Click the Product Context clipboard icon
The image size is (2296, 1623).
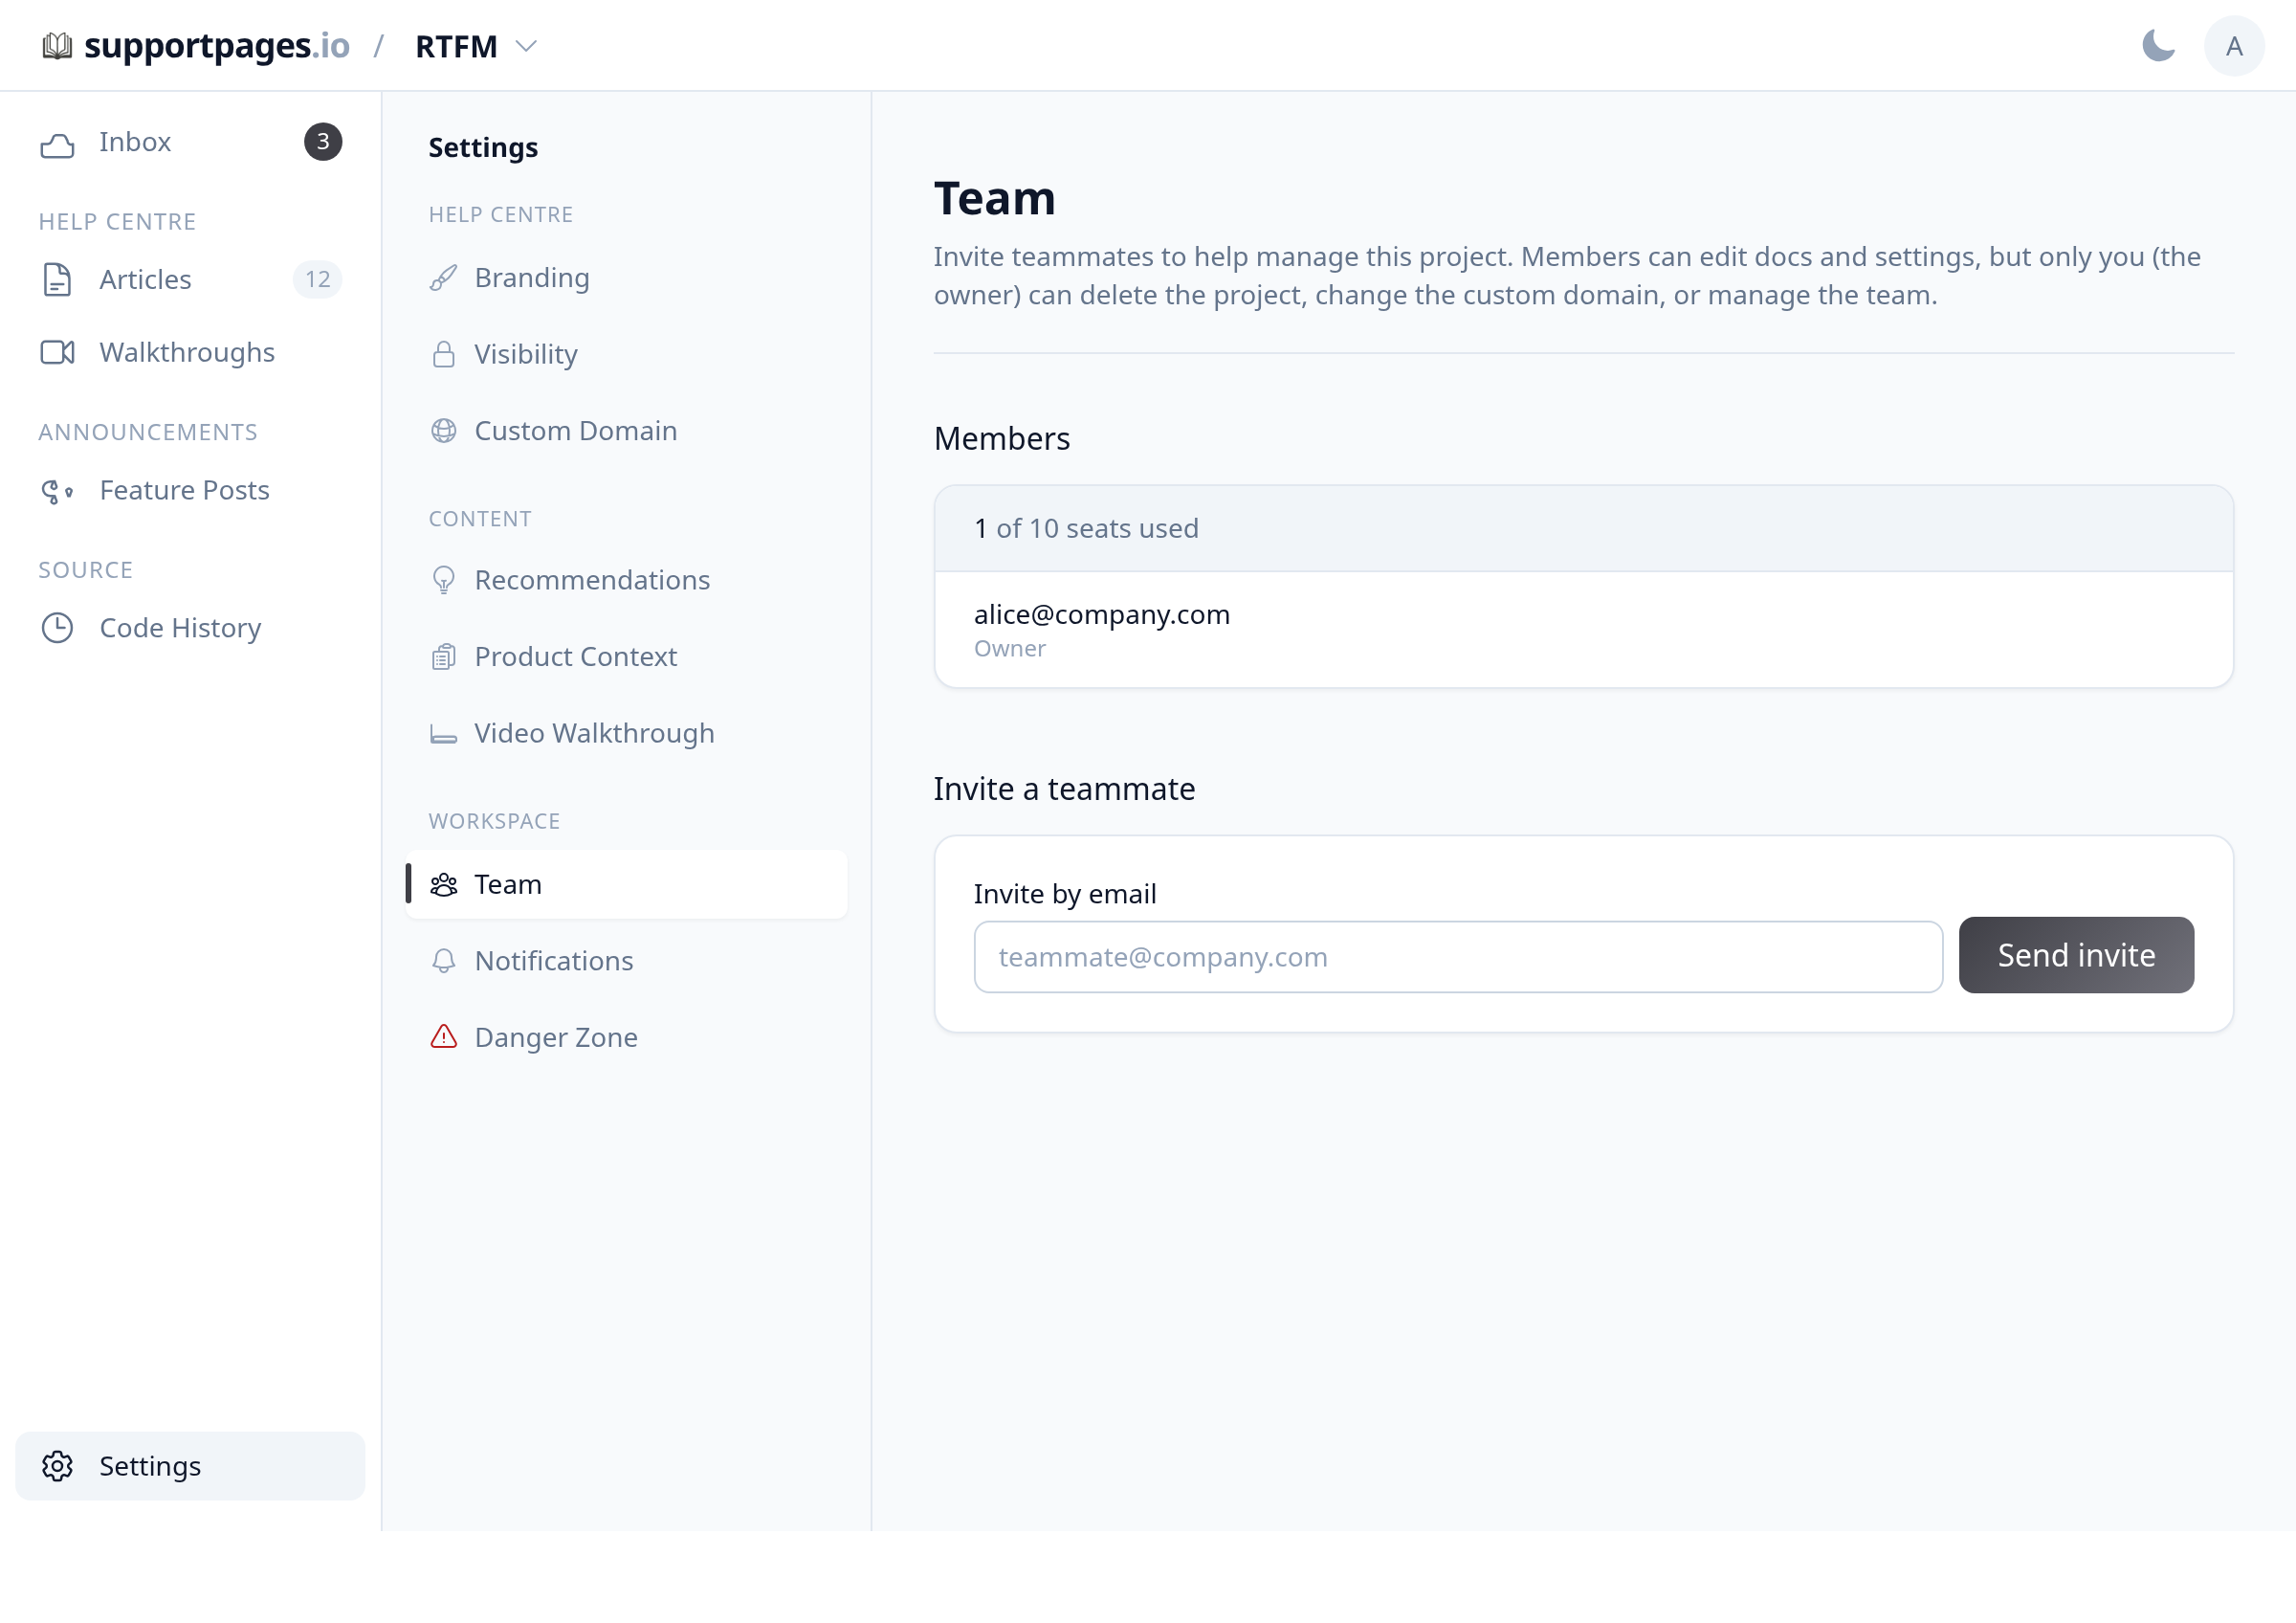point(444,657)
